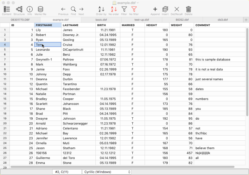
Task: Toggle the Filter funnel
Action: pyautogui.click(x=124, y=9)
